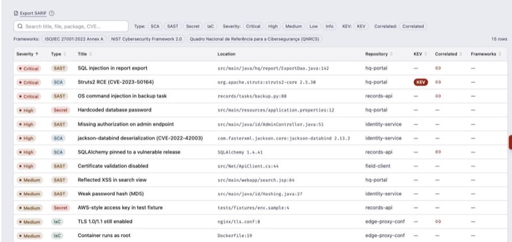The width and height of the screenshot is (512, 242).
Task: Sort by the Correlated column header
Action: coord(449,54)
